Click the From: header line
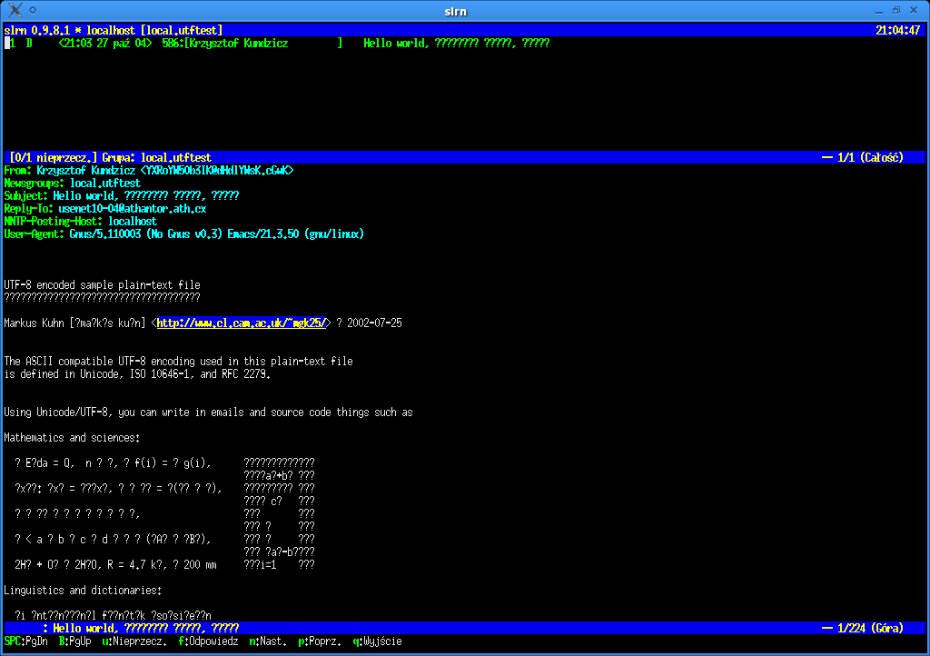 pyautogui.click(x=149, y=171)
